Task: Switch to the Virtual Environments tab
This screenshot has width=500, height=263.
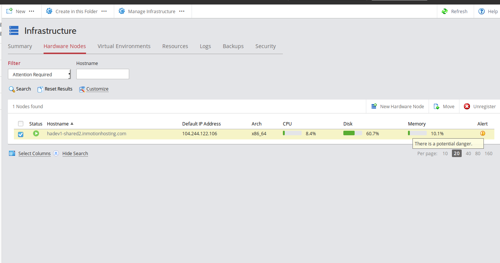Action: (x=124, y=46)
